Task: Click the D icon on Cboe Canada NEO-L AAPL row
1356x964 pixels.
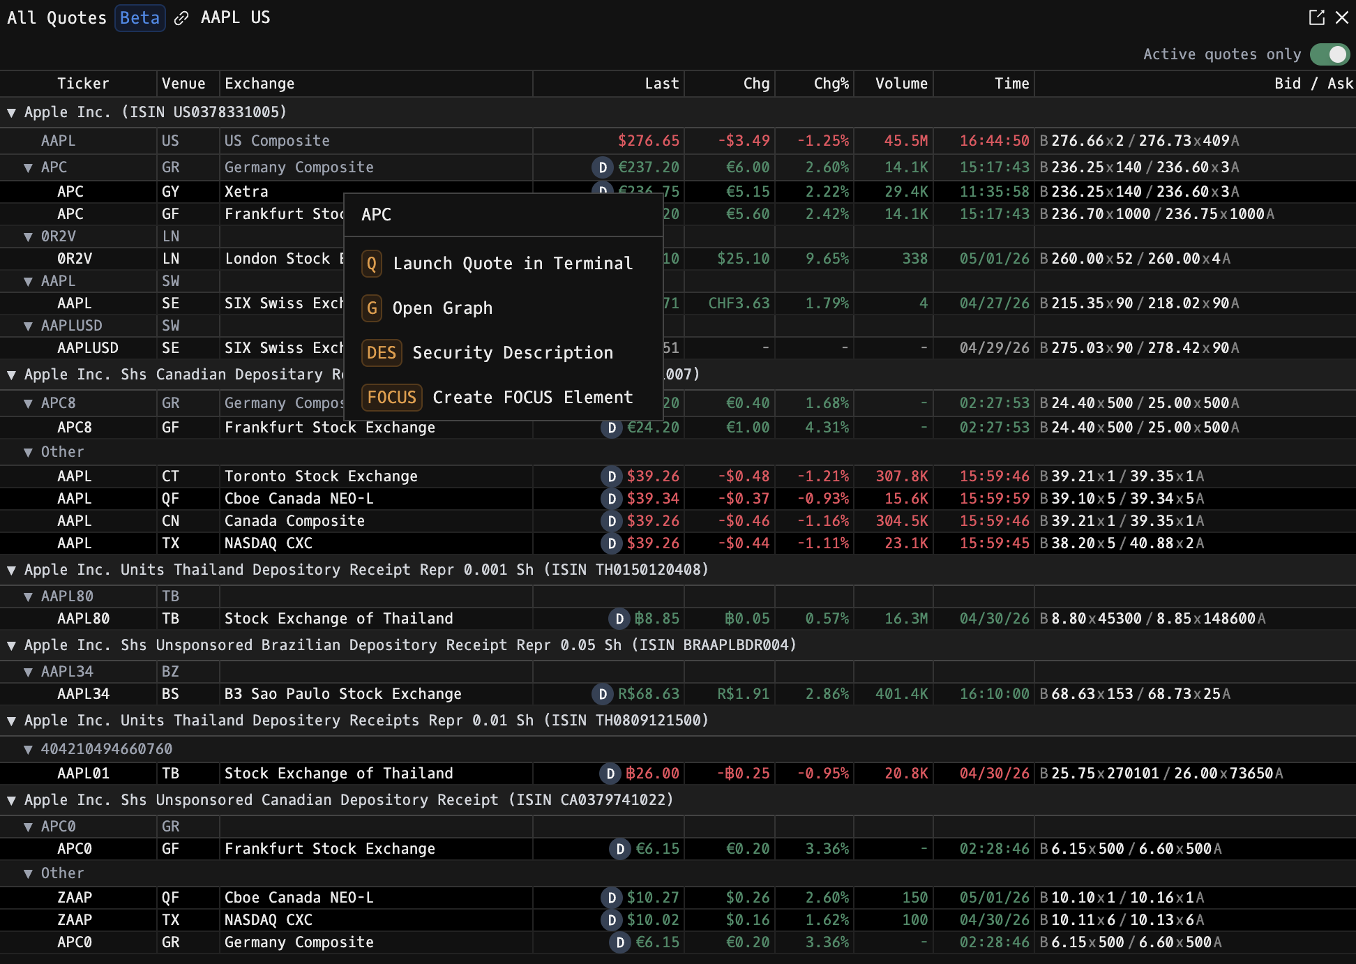Action: (612, 499)
